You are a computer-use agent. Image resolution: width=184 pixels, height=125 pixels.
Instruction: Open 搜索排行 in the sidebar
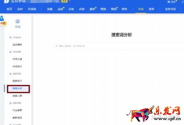click(x=17, y=81)
